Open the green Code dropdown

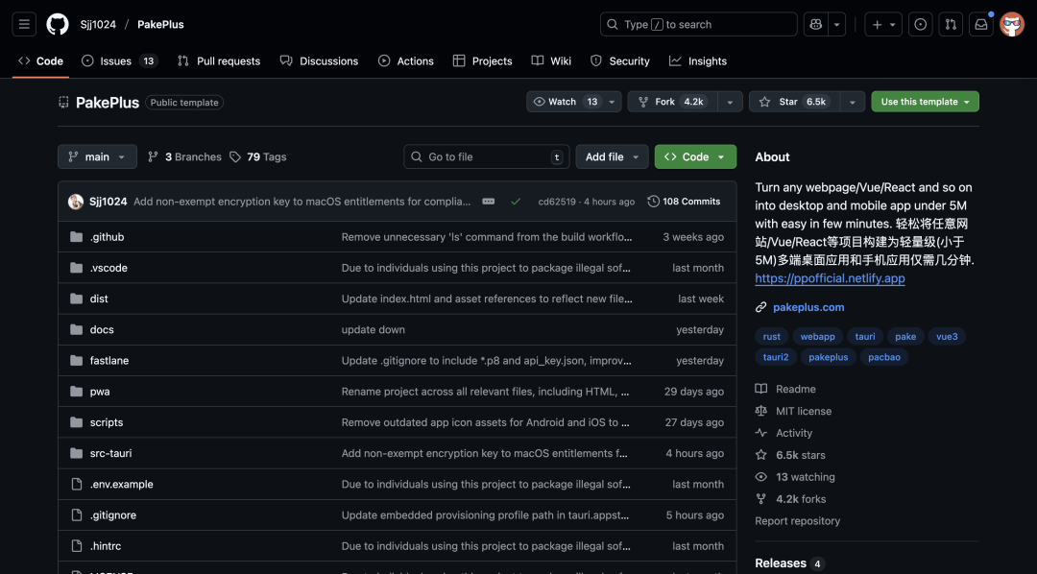point(695,156)
